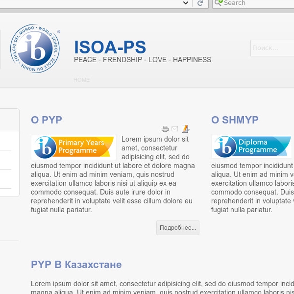The image size is (294, 294).
Task: Click the PEACE - FRENDSHIP - LOVE - HAPPINESS tagline
Action: pyautogui.click(x=143, y=60)
